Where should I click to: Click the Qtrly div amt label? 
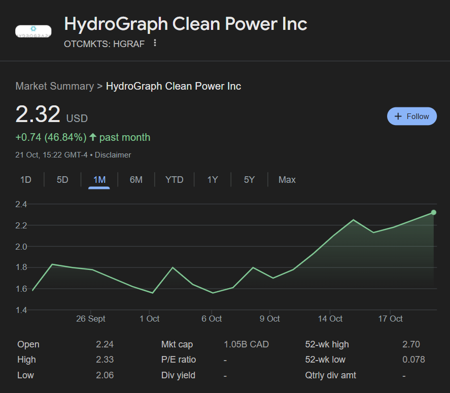click(331, 375)
